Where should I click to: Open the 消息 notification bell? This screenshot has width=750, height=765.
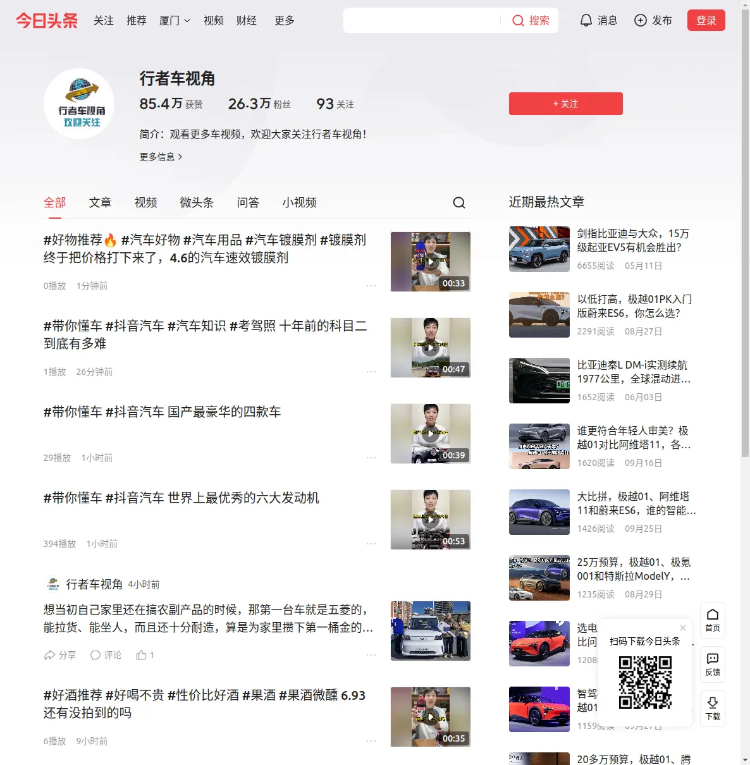[x=598, y=21]
